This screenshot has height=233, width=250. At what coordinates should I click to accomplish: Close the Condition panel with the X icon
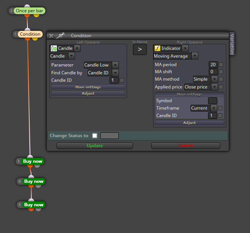(x=51, y=36)
